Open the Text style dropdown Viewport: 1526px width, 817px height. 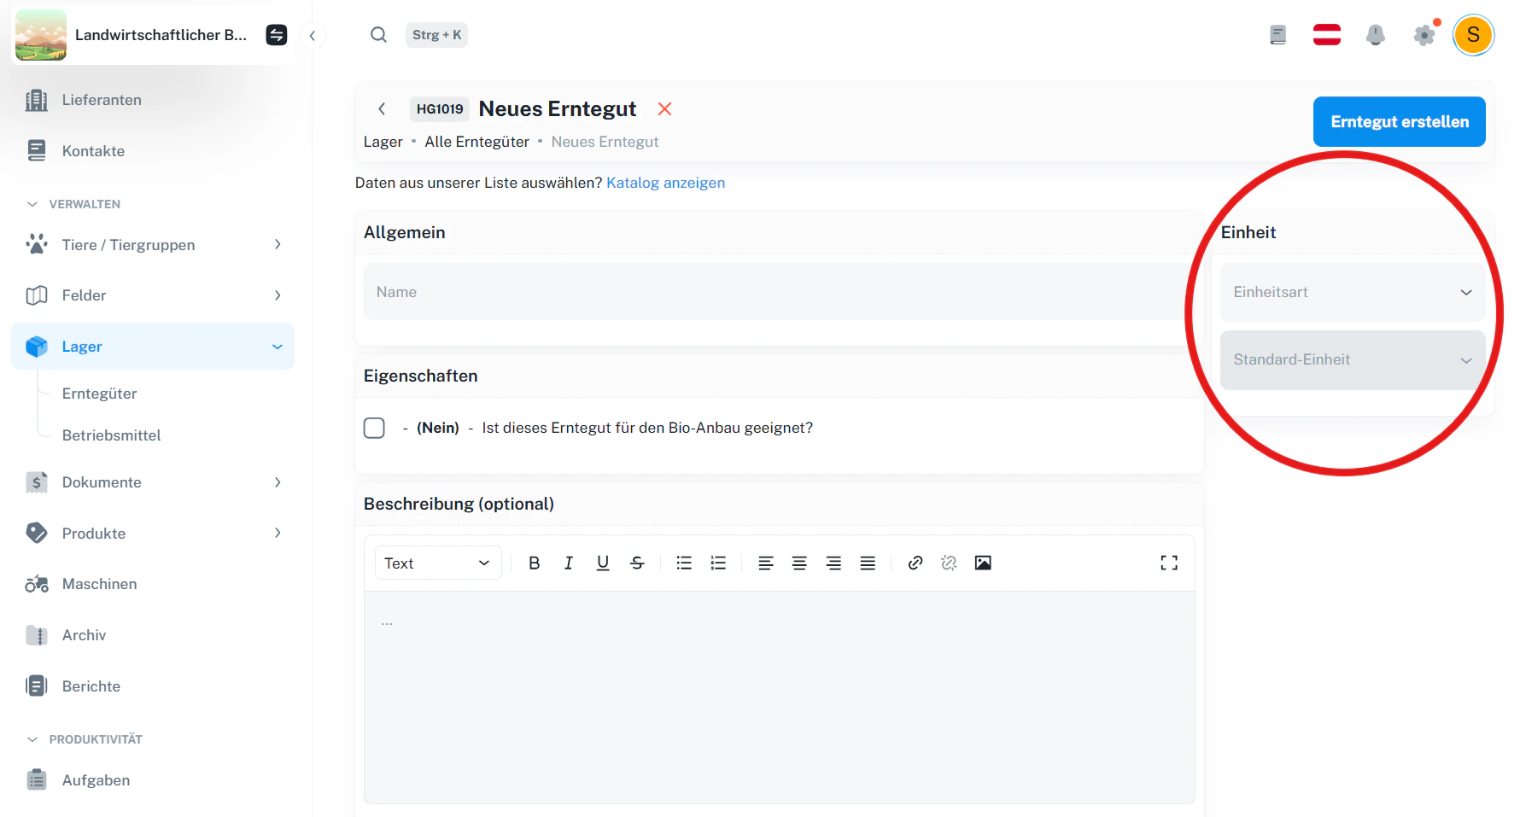(437, 563)
